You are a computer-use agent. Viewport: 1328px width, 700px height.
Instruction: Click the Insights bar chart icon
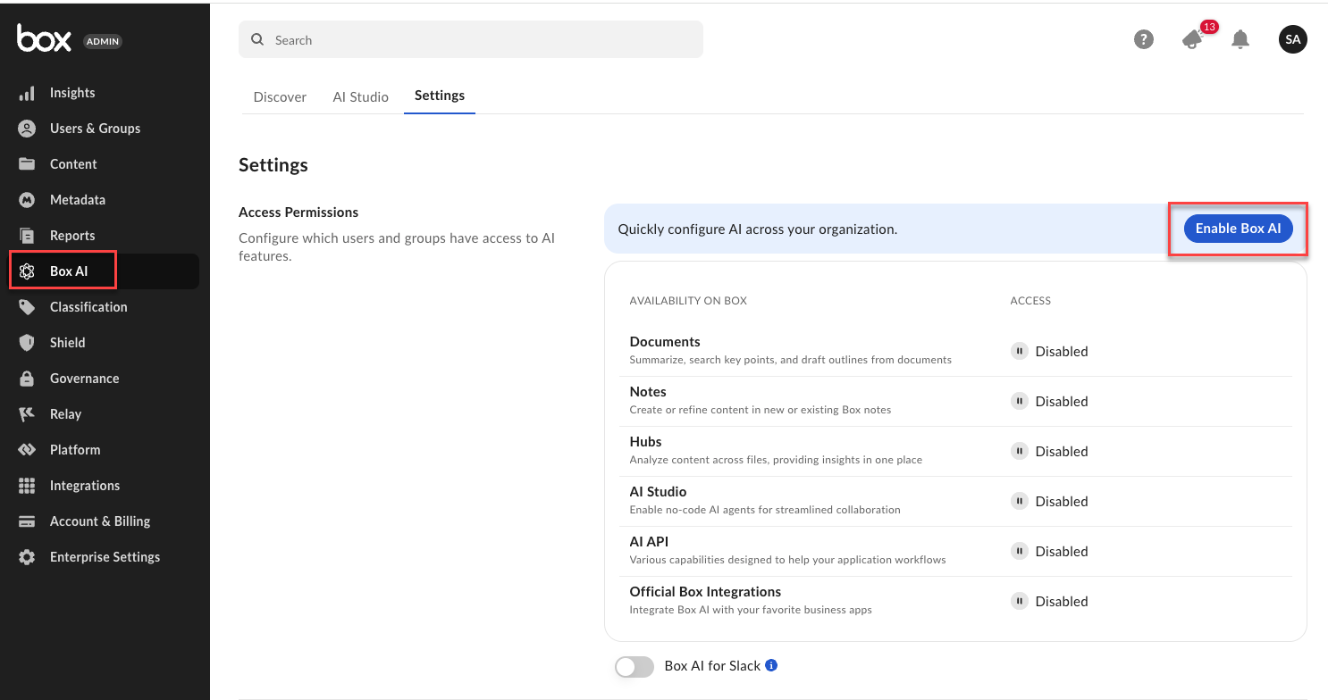(27, 93)
